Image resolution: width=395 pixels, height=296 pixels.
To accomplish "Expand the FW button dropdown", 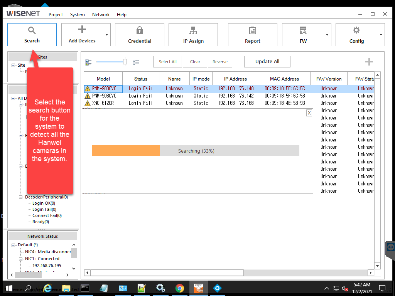I will coord(327,35).
